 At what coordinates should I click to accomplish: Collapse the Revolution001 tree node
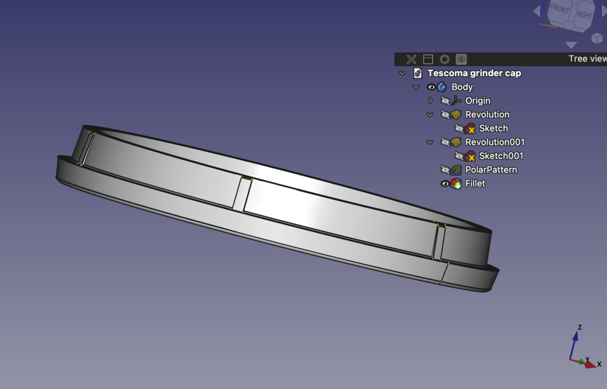pyautogui.click(x=430, y=142)
